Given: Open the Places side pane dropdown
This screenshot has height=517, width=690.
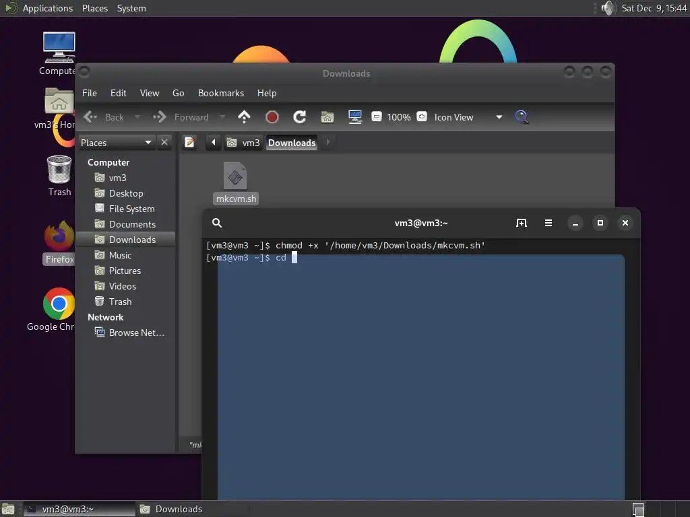Looking at the screenshot, I should (117, 143).
